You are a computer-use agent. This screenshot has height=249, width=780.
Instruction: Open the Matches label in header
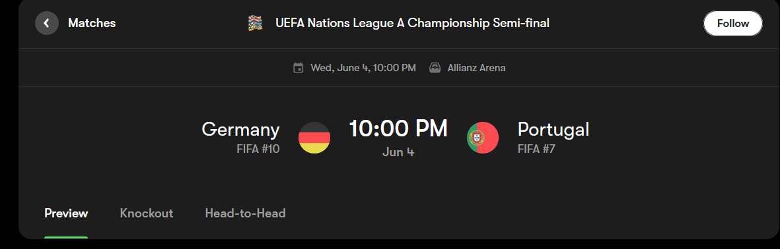click(x=92, y=23)
